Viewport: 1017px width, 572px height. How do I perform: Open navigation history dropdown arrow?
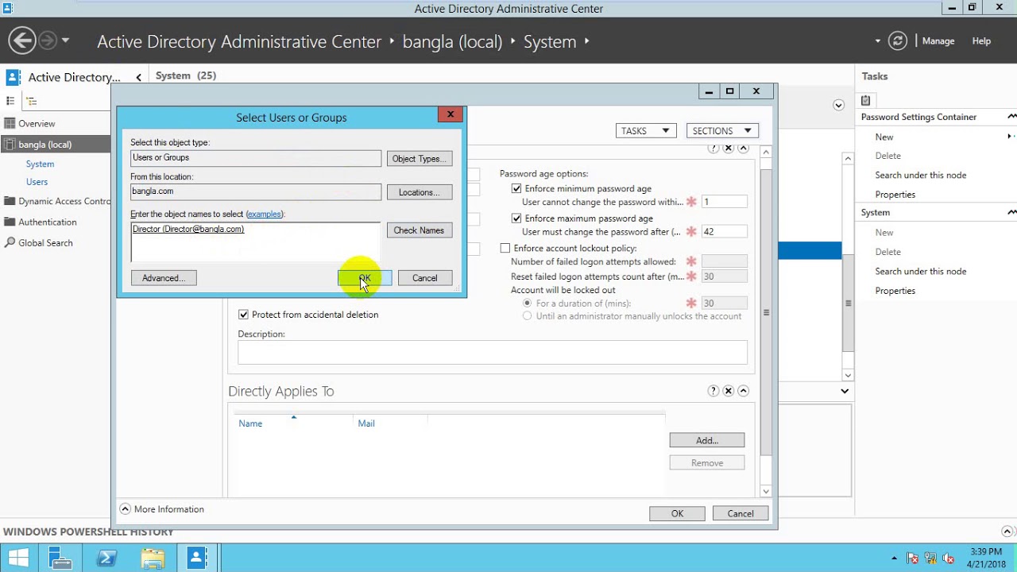click(x=65, y=41)
